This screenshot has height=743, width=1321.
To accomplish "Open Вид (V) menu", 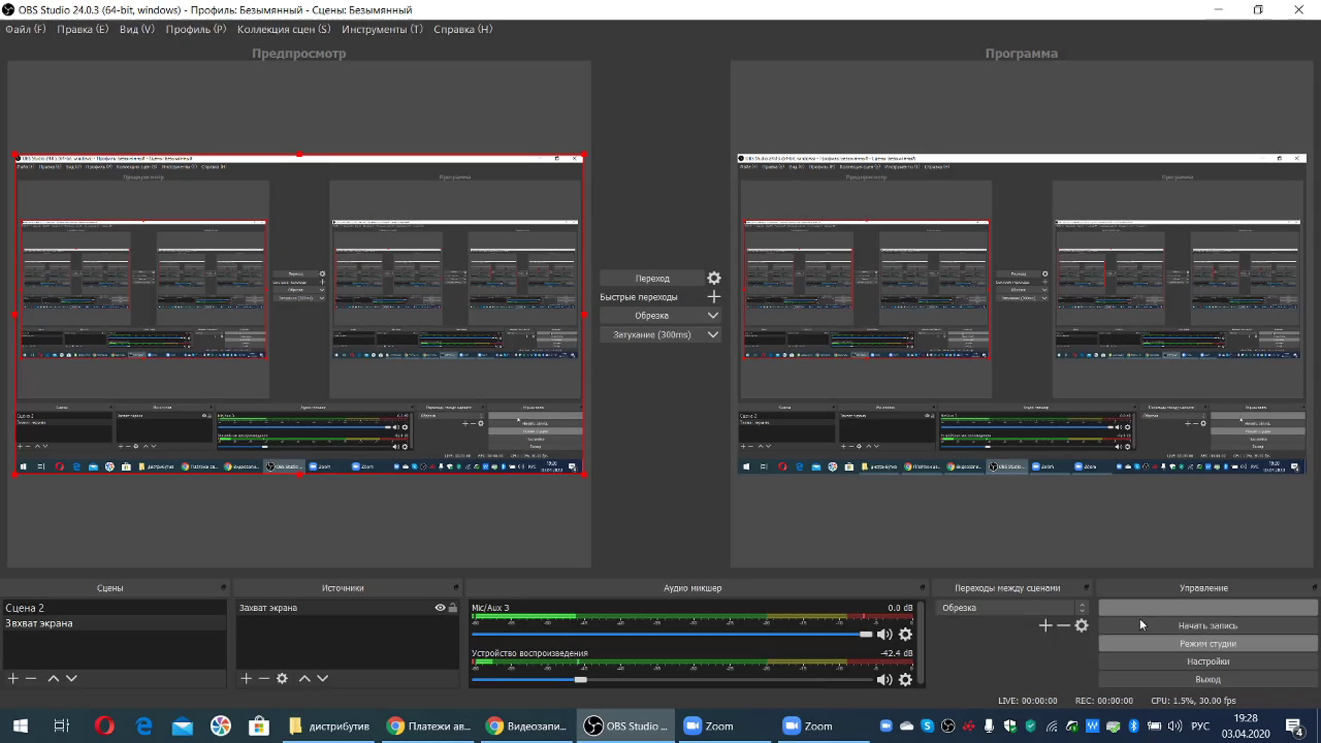I will [137, 29].
